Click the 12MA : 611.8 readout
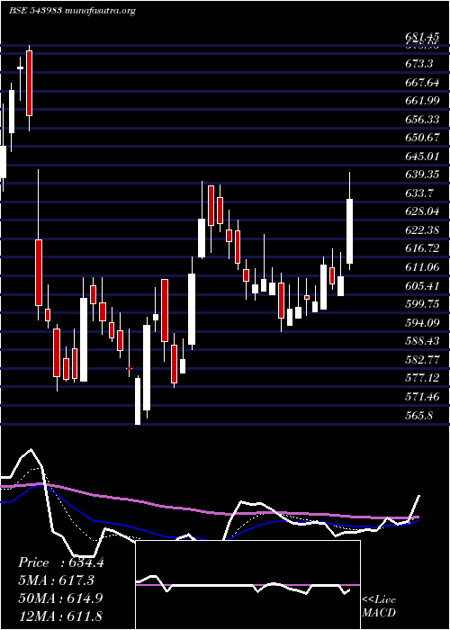 (60, 615)
